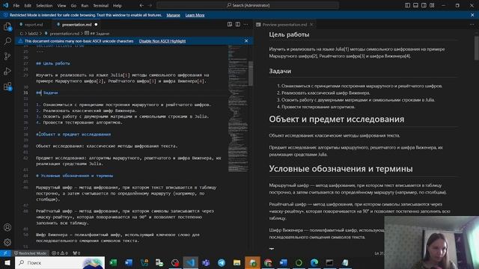The image size is (479, 269).
Task: Open Excel from the taskbar
Action: [x=113, y=262]
